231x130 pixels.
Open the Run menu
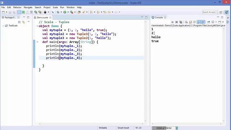click(x=62, y=7)
